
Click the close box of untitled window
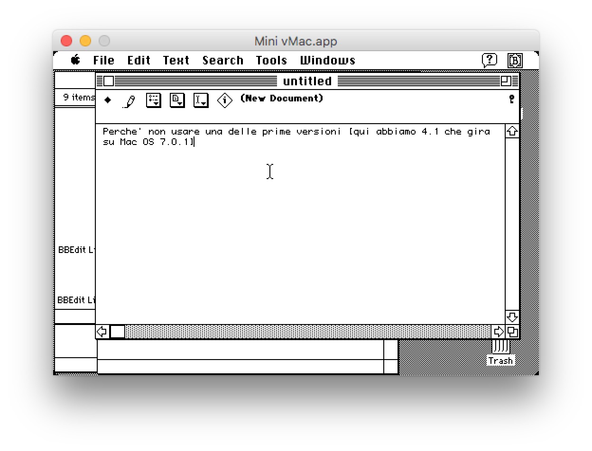(x=109, y=81)
